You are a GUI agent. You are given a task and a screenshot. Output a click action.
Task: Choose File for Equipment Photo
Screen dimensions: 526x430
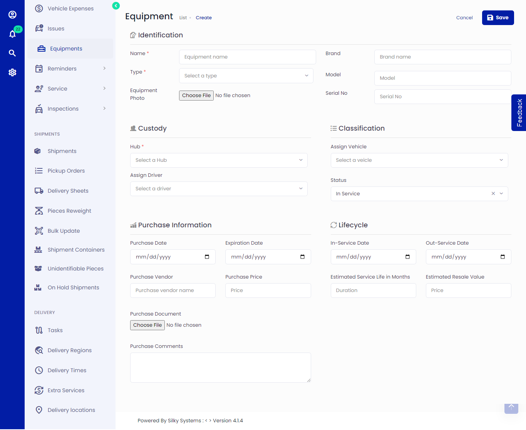point(196,96)
